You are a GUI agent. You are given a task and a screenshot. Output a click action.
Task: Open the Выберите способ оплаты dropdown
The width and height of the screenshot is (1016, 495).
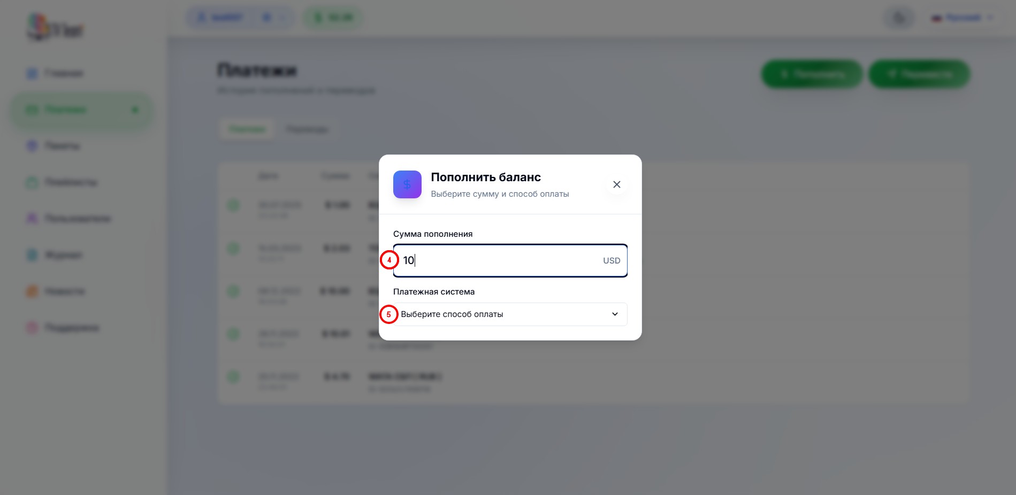point(503,314)
